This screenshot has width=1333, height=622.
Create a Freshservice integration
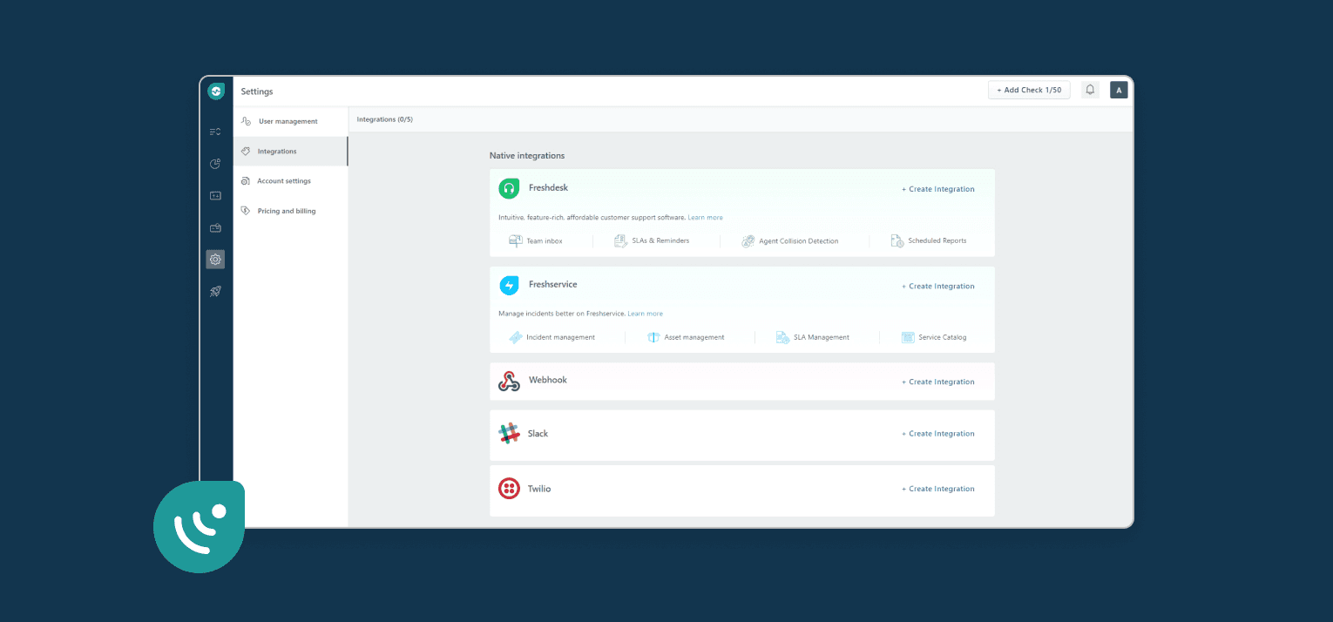click(x=938, y=286)
